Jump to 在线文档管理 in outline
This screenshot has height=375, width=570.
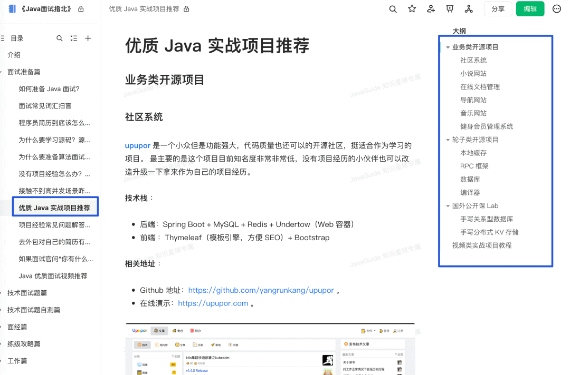(x=480, y=87)
